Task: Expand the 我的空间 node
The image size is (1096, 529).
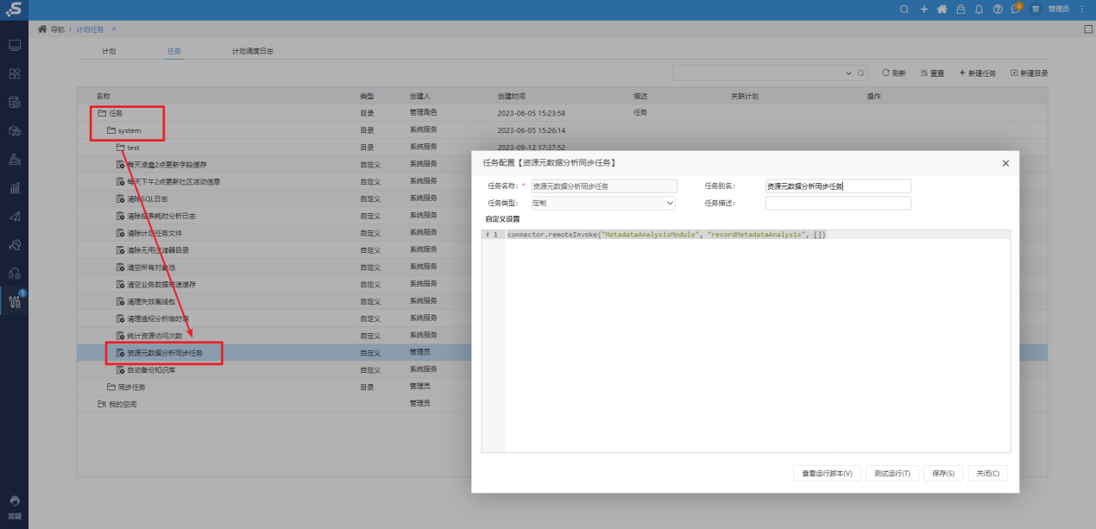Action: (117, 403)
